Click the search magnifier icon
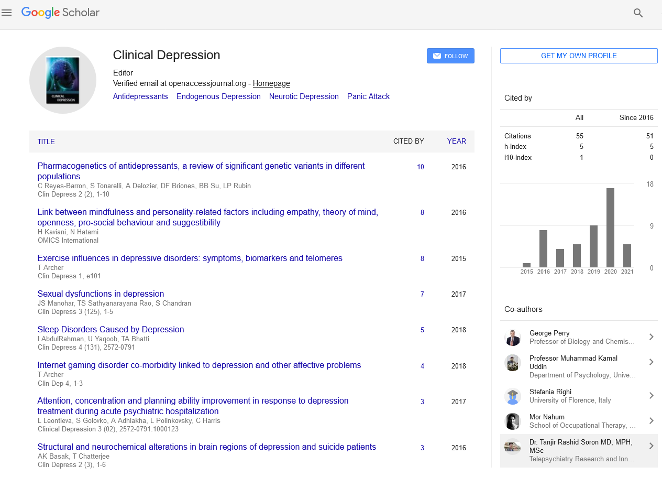 point(638,13)
